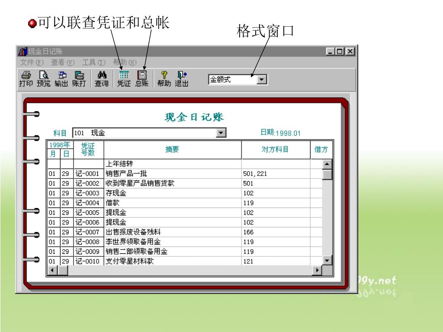Click horizontal scrollbar left arrow
The width and height of the screenshot is (443, 332).
tap(52, 270)
